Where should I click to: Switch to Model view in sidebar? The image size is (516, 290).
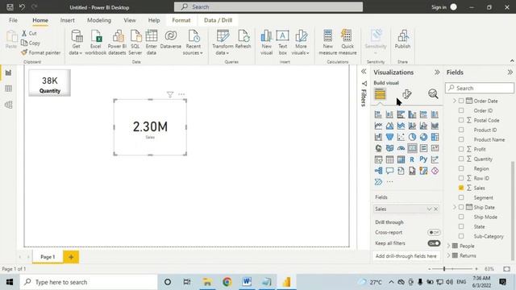(x=9, y=105)
